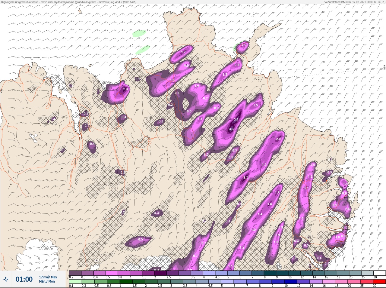Click the "0.2" label under the upper legend row

[x=71, y=277]
